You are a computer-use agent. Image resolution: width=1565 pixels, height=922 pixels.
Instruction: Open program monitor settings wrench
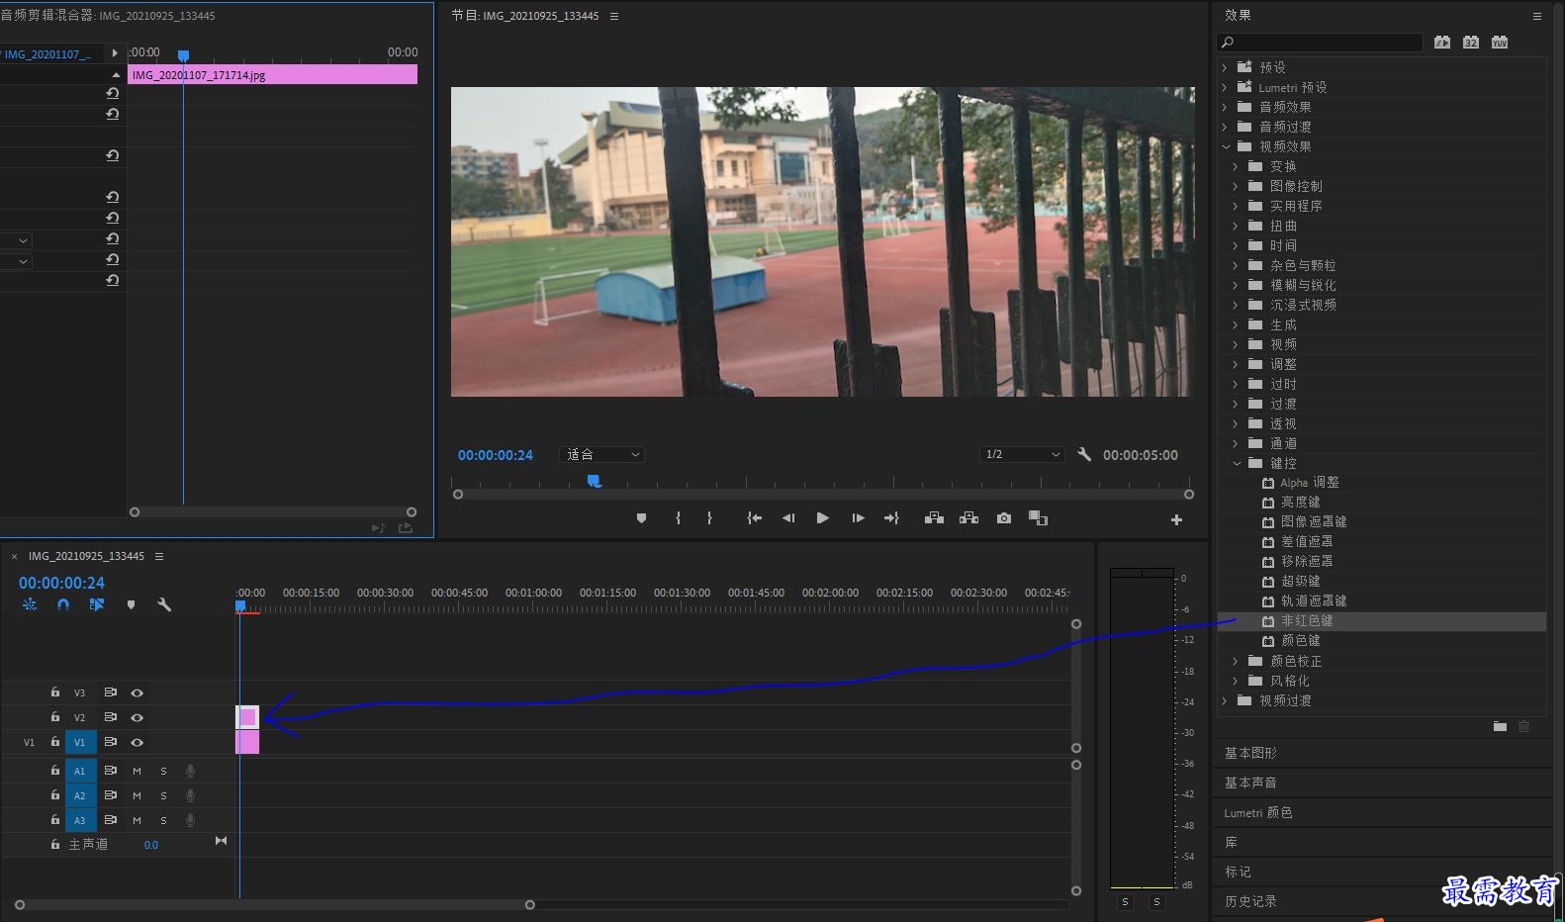point(1084,455)
